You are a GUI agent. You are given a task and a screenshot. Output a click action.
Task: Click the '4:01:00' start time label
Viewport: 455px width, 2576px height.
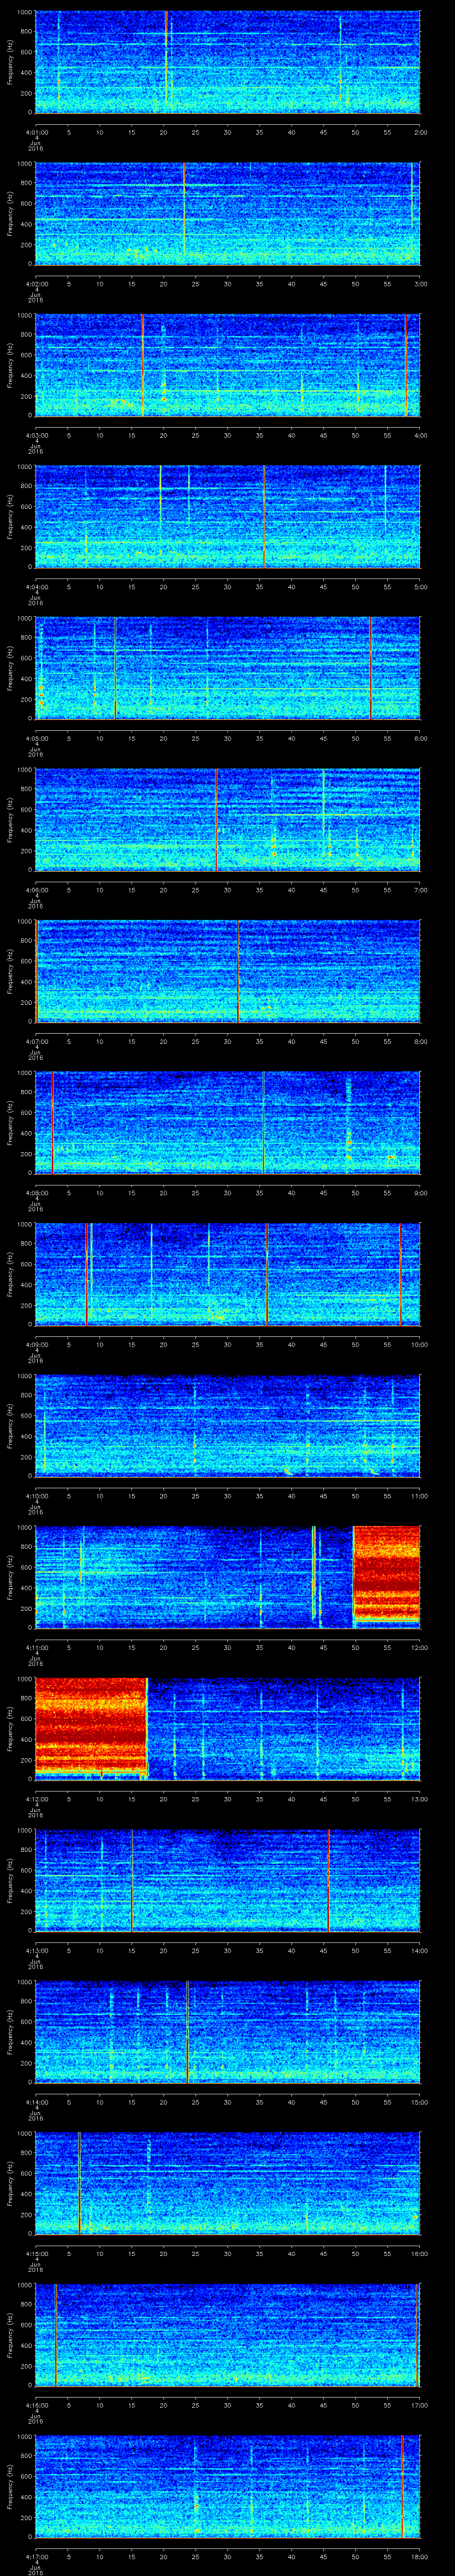(36, 131)
